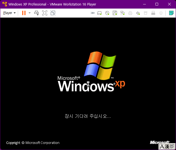Click the grayed archive box device icon

pos(146,13)
